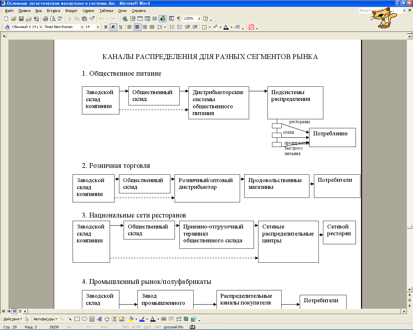The height and width of the screenshot is (330, 413).
Task: Insert a Text Box from the drawing toolbar
Action: (x=92, y=319)
